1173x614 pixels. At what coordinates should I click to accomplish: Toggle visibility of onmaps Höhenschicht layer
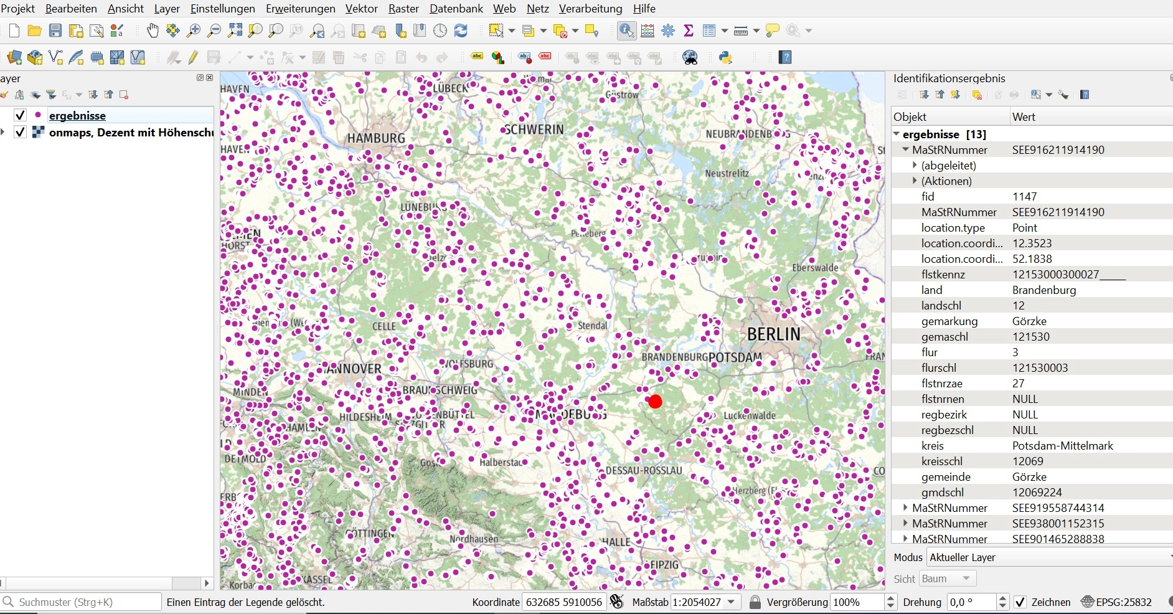(x=19, y=132)
